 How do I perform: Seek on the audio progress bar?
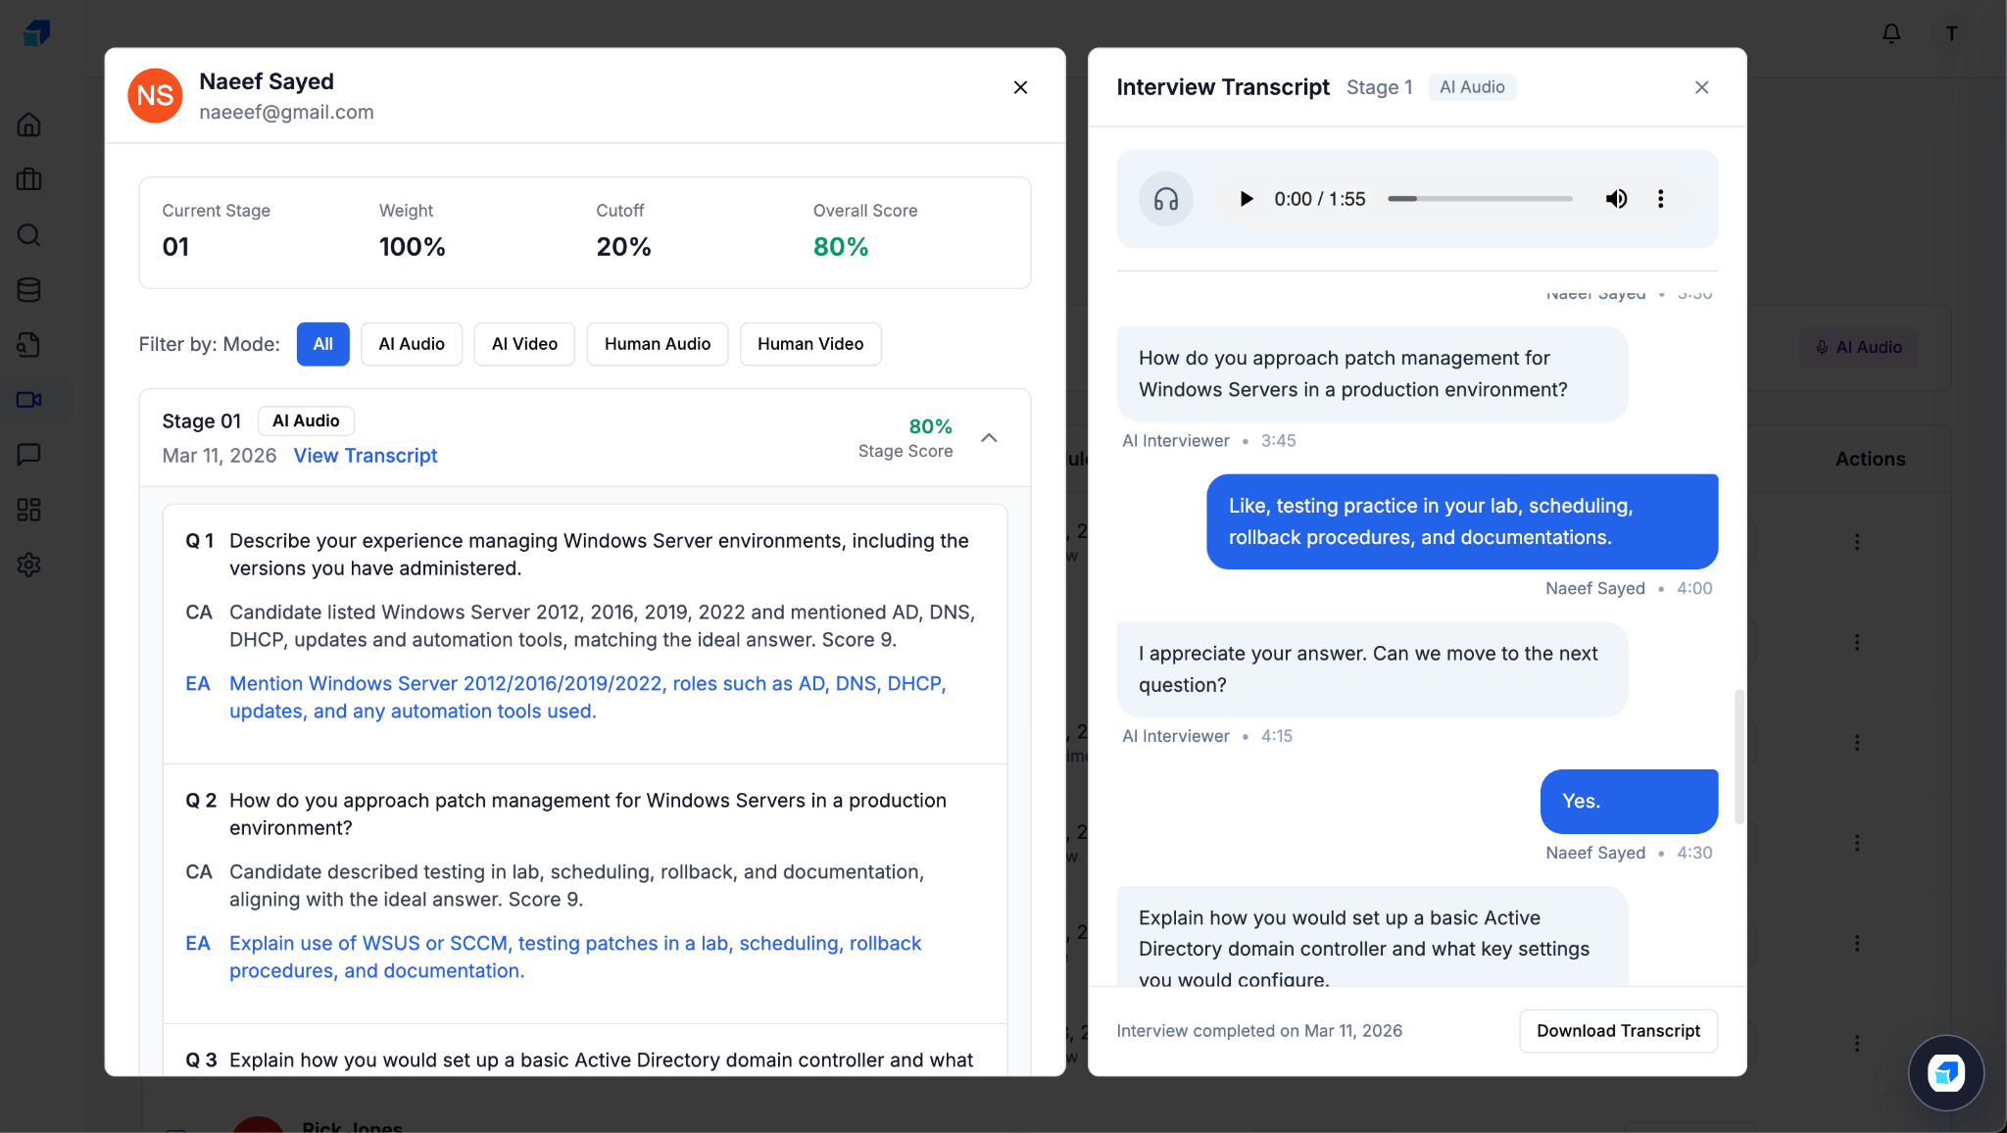coord(1480,199)
